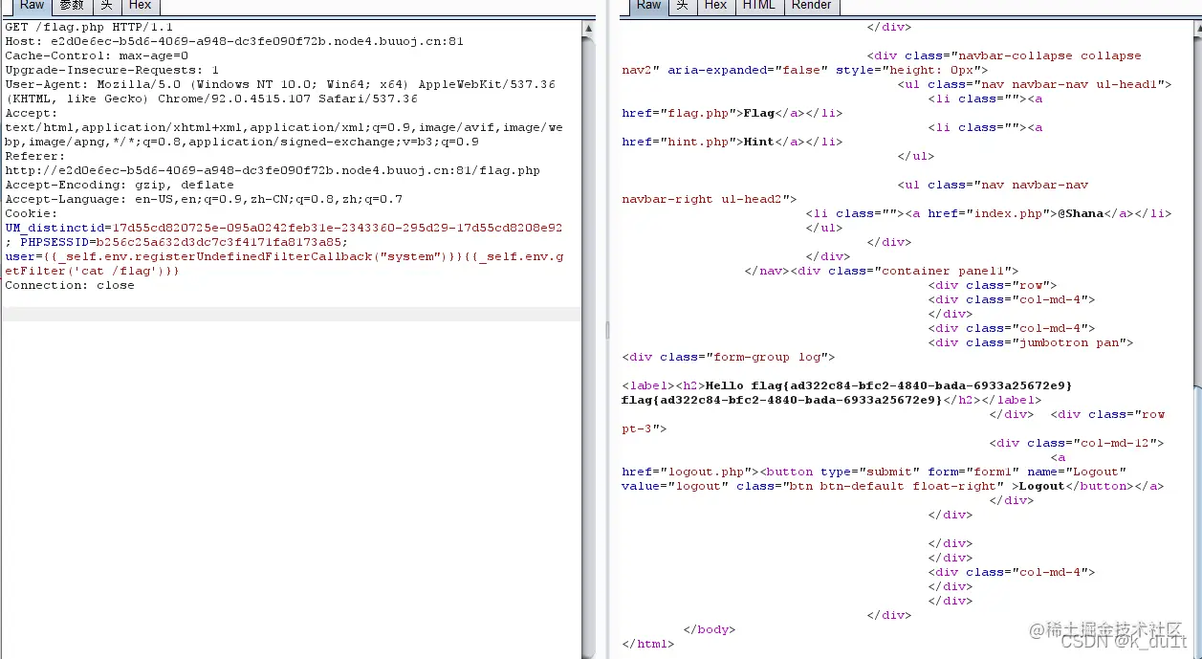Click the closing </body> tag
The height and width of the screenshot is (659, 1202).
[710, 630]
